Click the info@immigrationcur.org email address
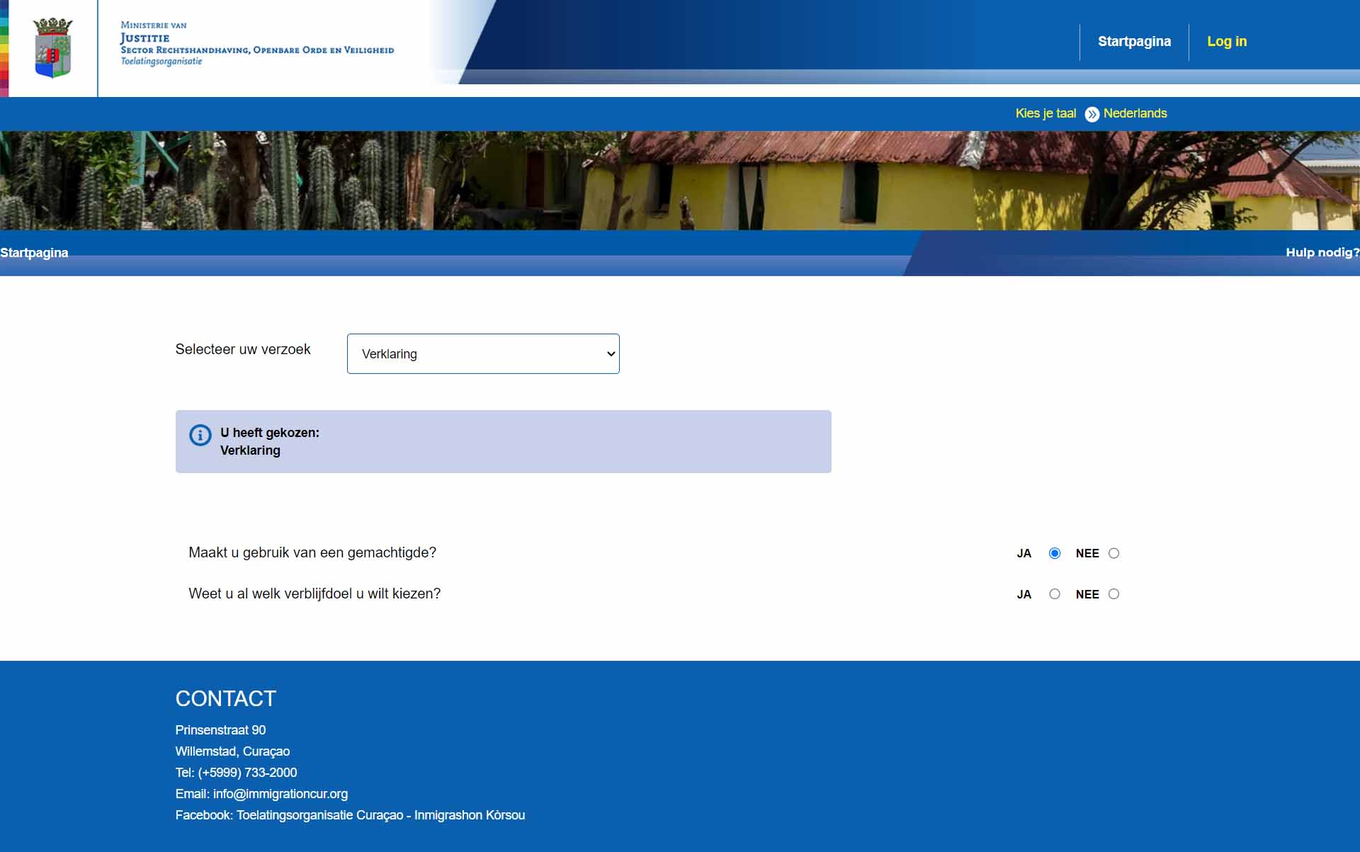 tap(280, 794)
